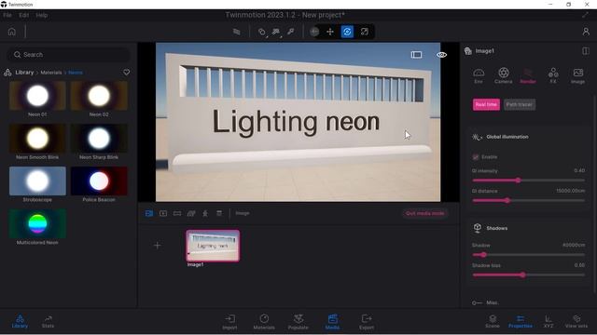Open the Edit menu
The height and width of the screenshot is (335, 597).
[23, 15]
